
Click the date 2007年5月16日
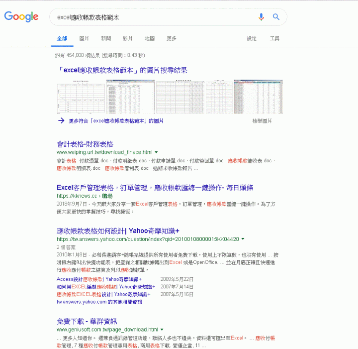point(177,294)
